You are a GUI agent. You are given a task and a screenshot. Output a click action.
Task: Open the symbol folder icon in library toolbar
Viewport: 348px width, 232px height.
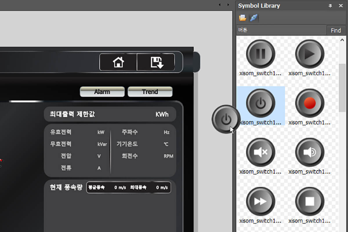[x=242, y=18]
